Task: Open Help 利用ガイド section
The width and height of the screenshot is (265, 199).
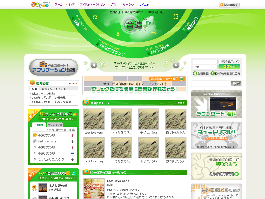Action: 190,24
